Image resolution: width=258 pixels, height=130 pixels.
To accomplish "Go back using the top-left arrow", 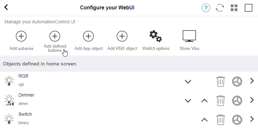I will click(6, 7).
